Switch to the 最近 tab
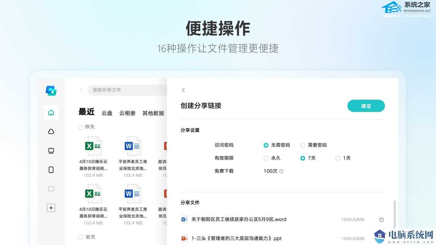Image resolution: width=436 pixels, height=245 pixels. click(87, 112)
